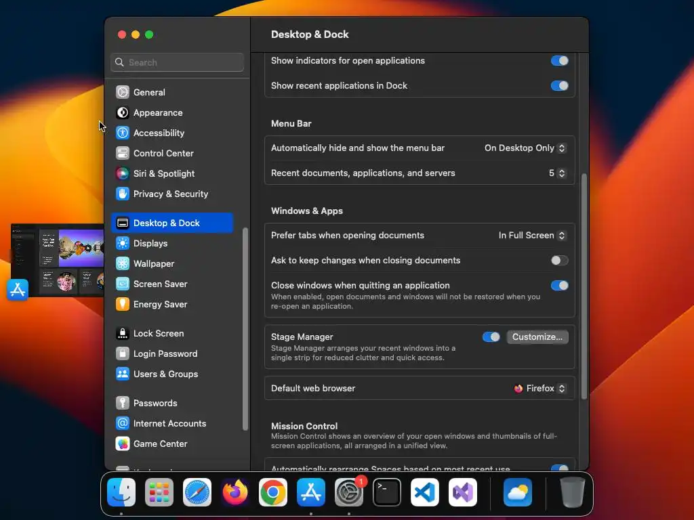Click the Search field in sidebar
Viewport: 694px width, 520px height.
(177, 62)
